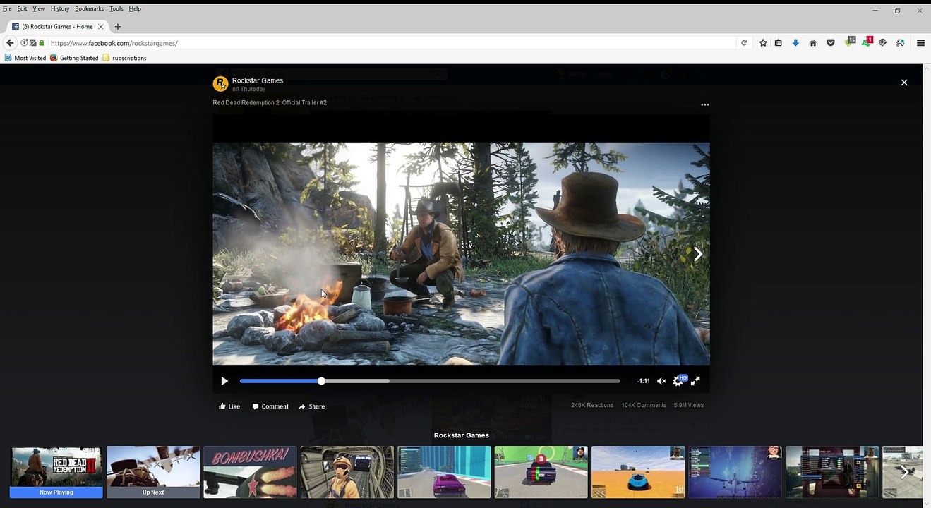
Task: Close the video theater overlay
Action: pyautogui.click(x=903, y=83)
